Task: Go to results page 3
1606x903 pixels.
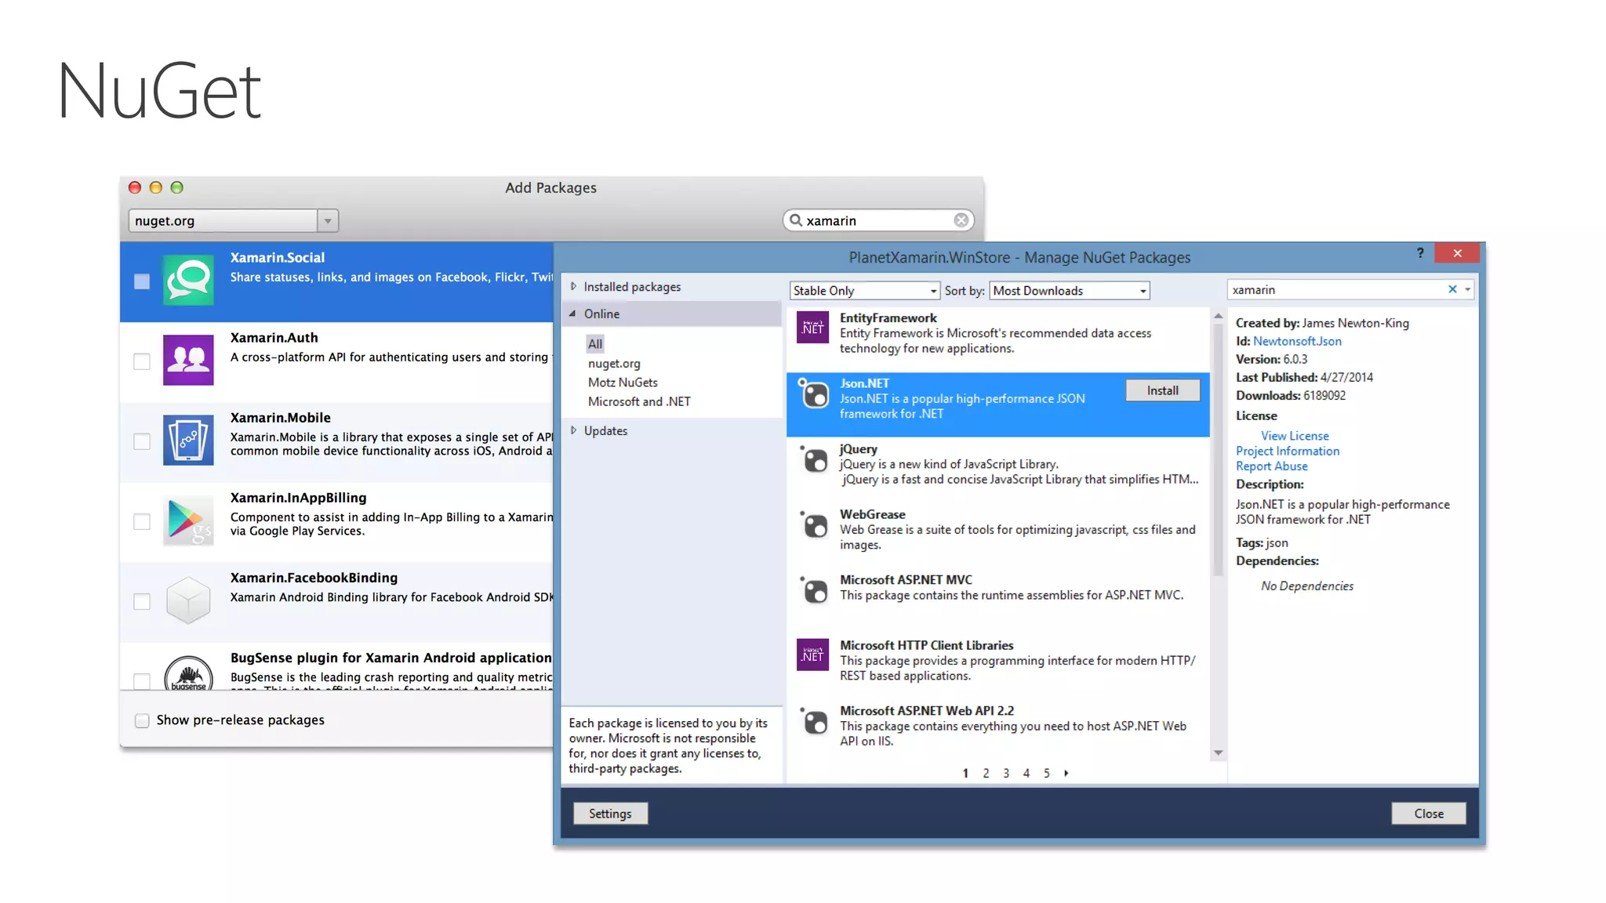Action: pyautogui.click(x=1006, y=774)
